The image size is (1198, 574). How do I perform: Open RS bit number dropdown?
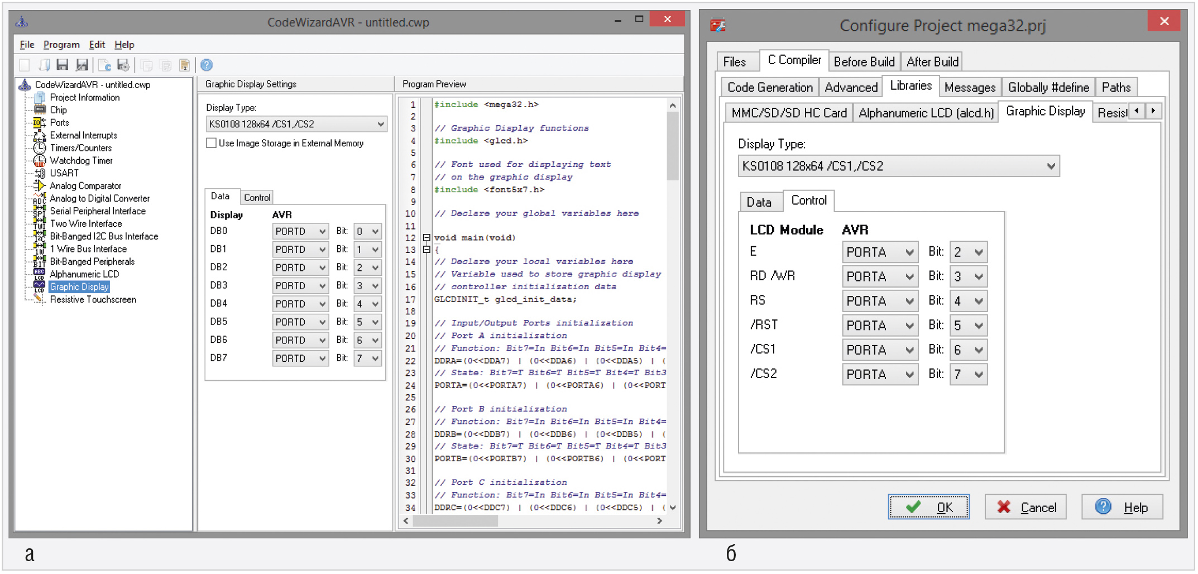click(x=968, y=301)
